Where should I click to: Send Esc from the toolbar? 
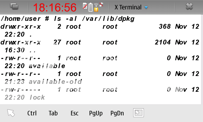pos(74,113)
